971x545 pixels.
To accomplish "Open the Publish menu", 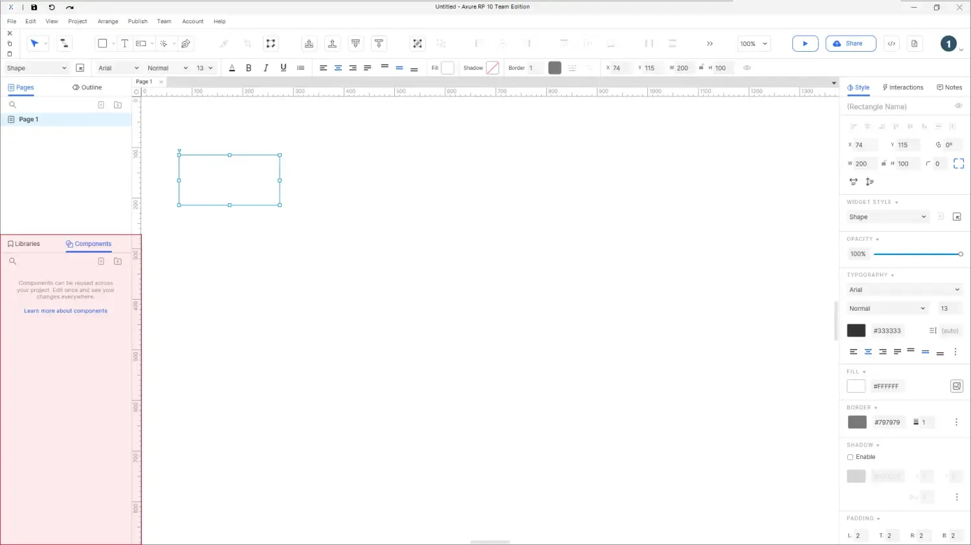I will pos(137,21).
